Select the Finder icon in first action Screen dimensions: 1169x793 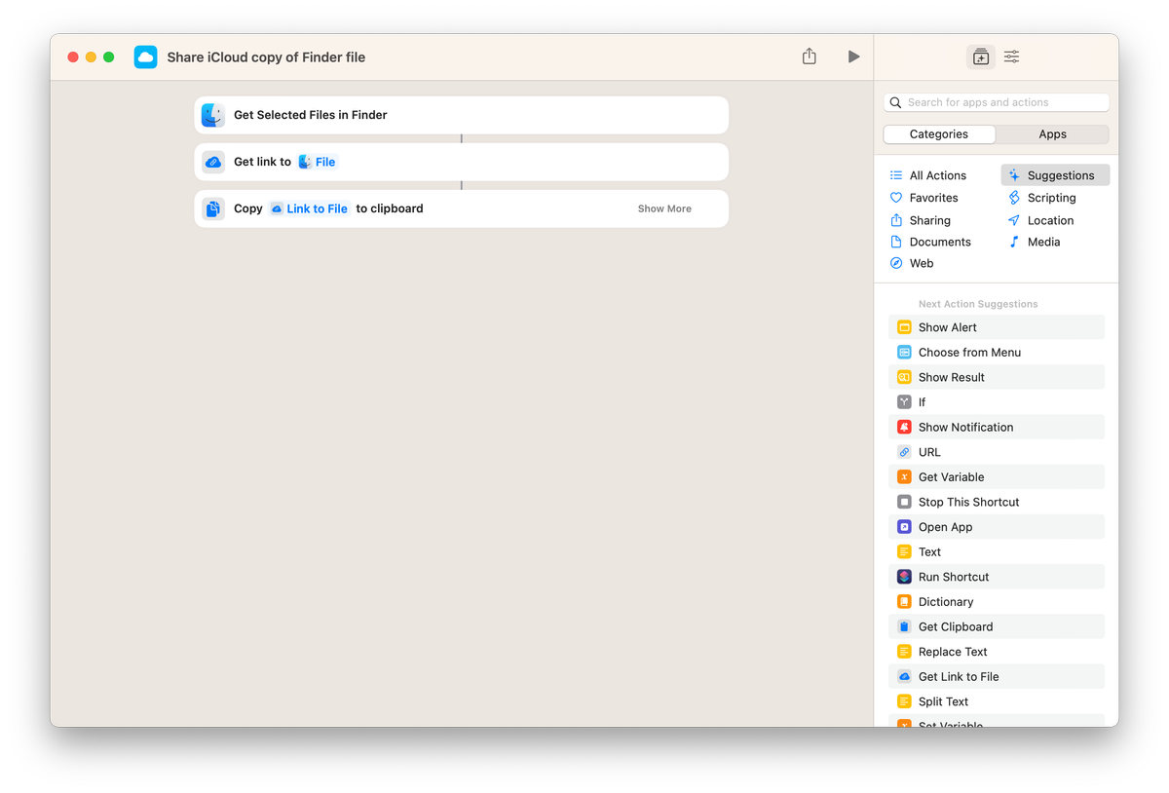point(213,115)
